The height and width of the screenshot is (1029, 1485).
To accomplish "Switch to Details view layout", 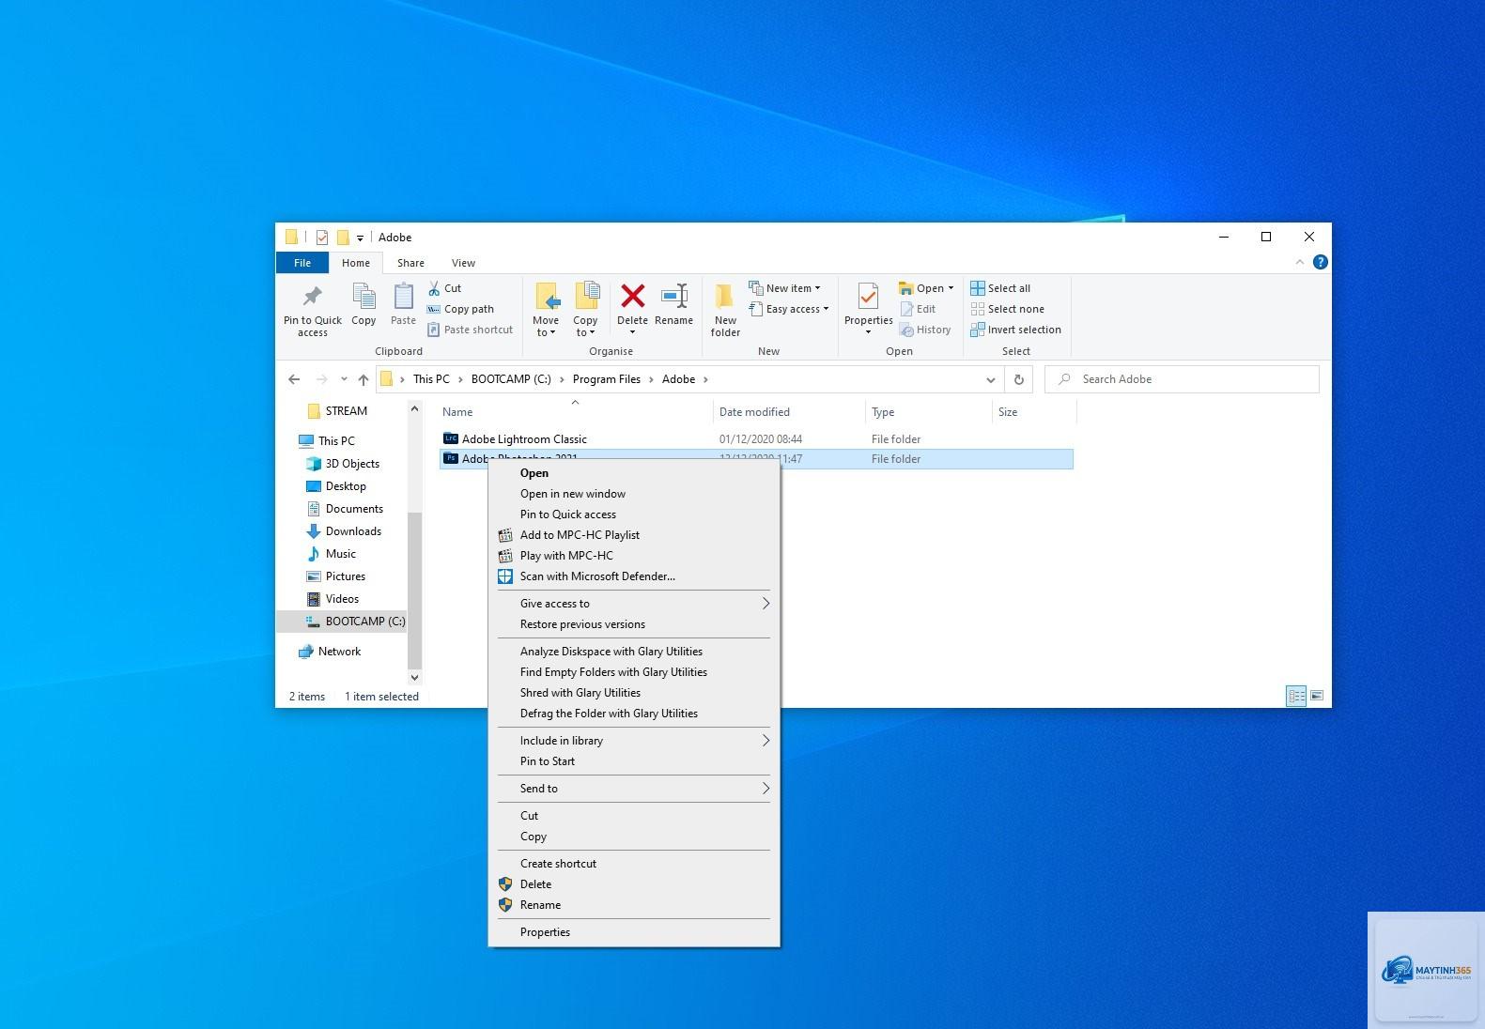I will click(x=1296, y=696).
